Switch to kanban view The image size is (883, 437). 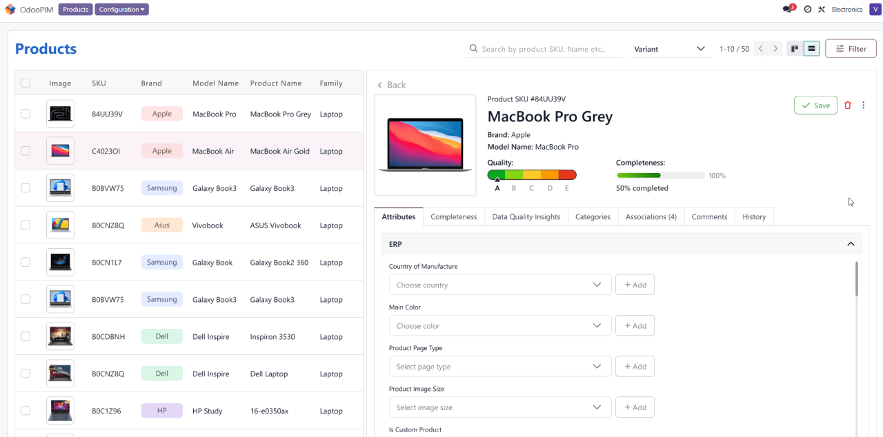coord(795,49)
